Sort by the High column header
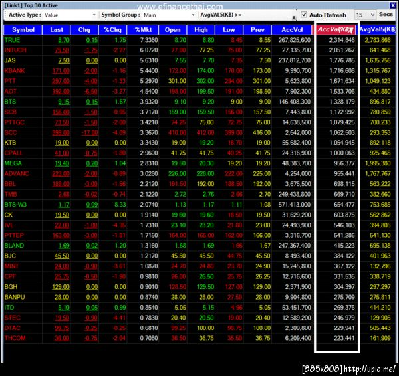This screenshot has width=399, height=376. 201,30
